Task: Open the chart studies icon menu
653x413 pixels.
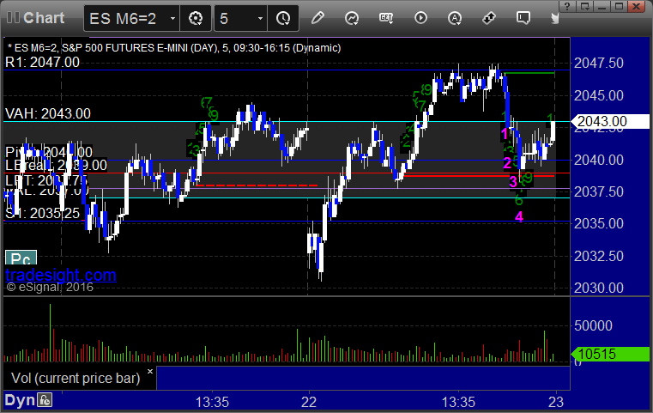Action: coord(352,18)
